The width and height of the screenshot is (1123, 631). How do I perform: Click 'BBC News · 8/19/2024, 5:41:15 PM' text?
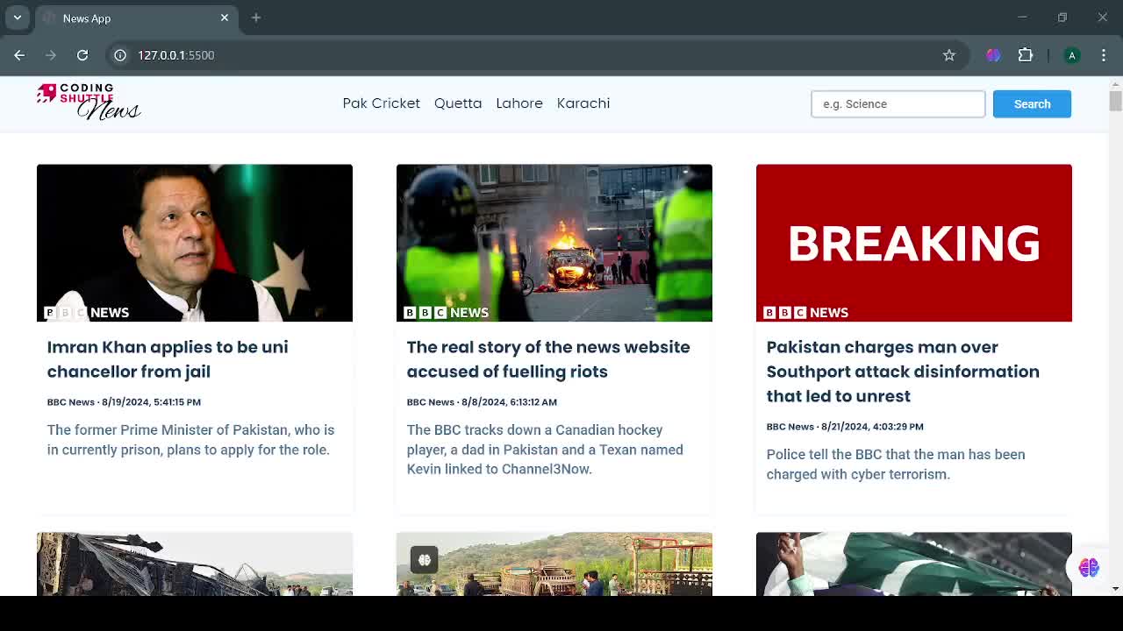coord(124,402)
